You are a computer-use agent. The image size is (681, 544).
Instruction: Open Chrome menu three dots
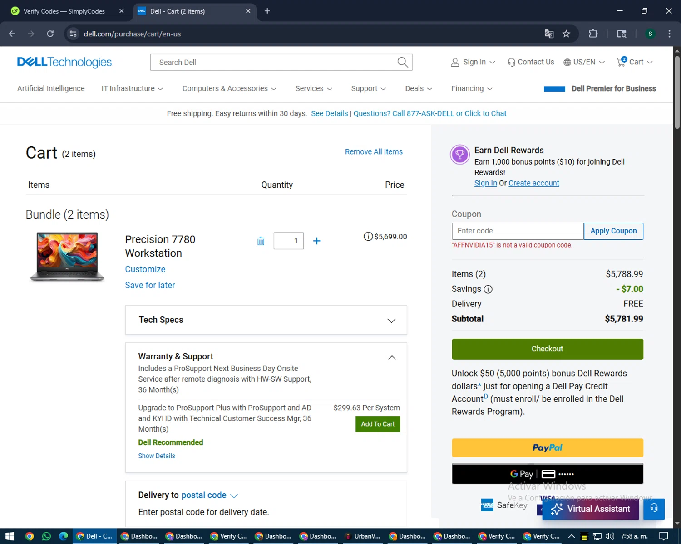pyautogui.click(x=669, y=34)
